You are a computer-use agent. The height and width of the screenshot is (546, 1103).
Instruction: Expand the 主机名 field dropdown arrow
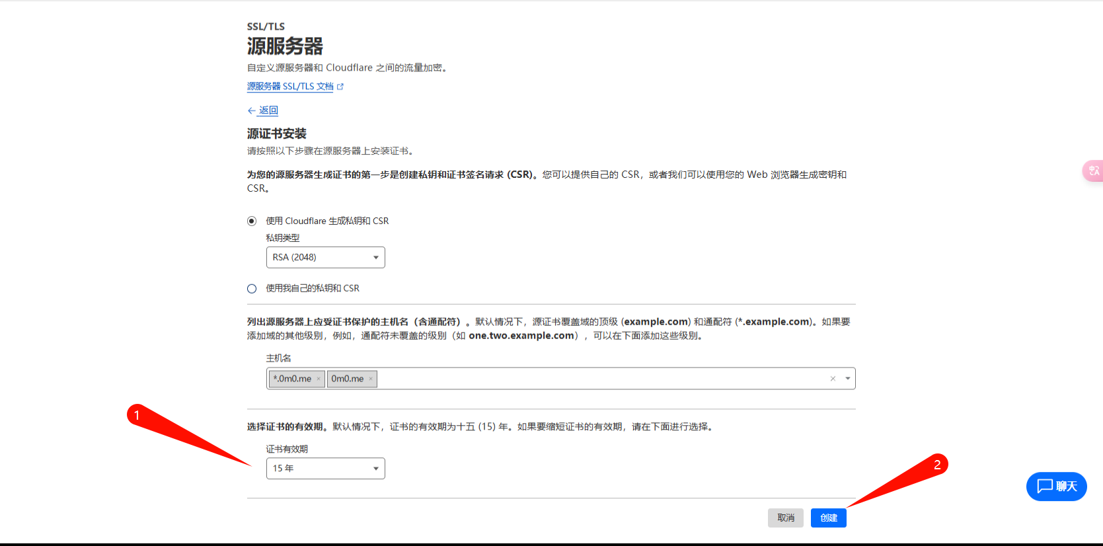point(847,379)
